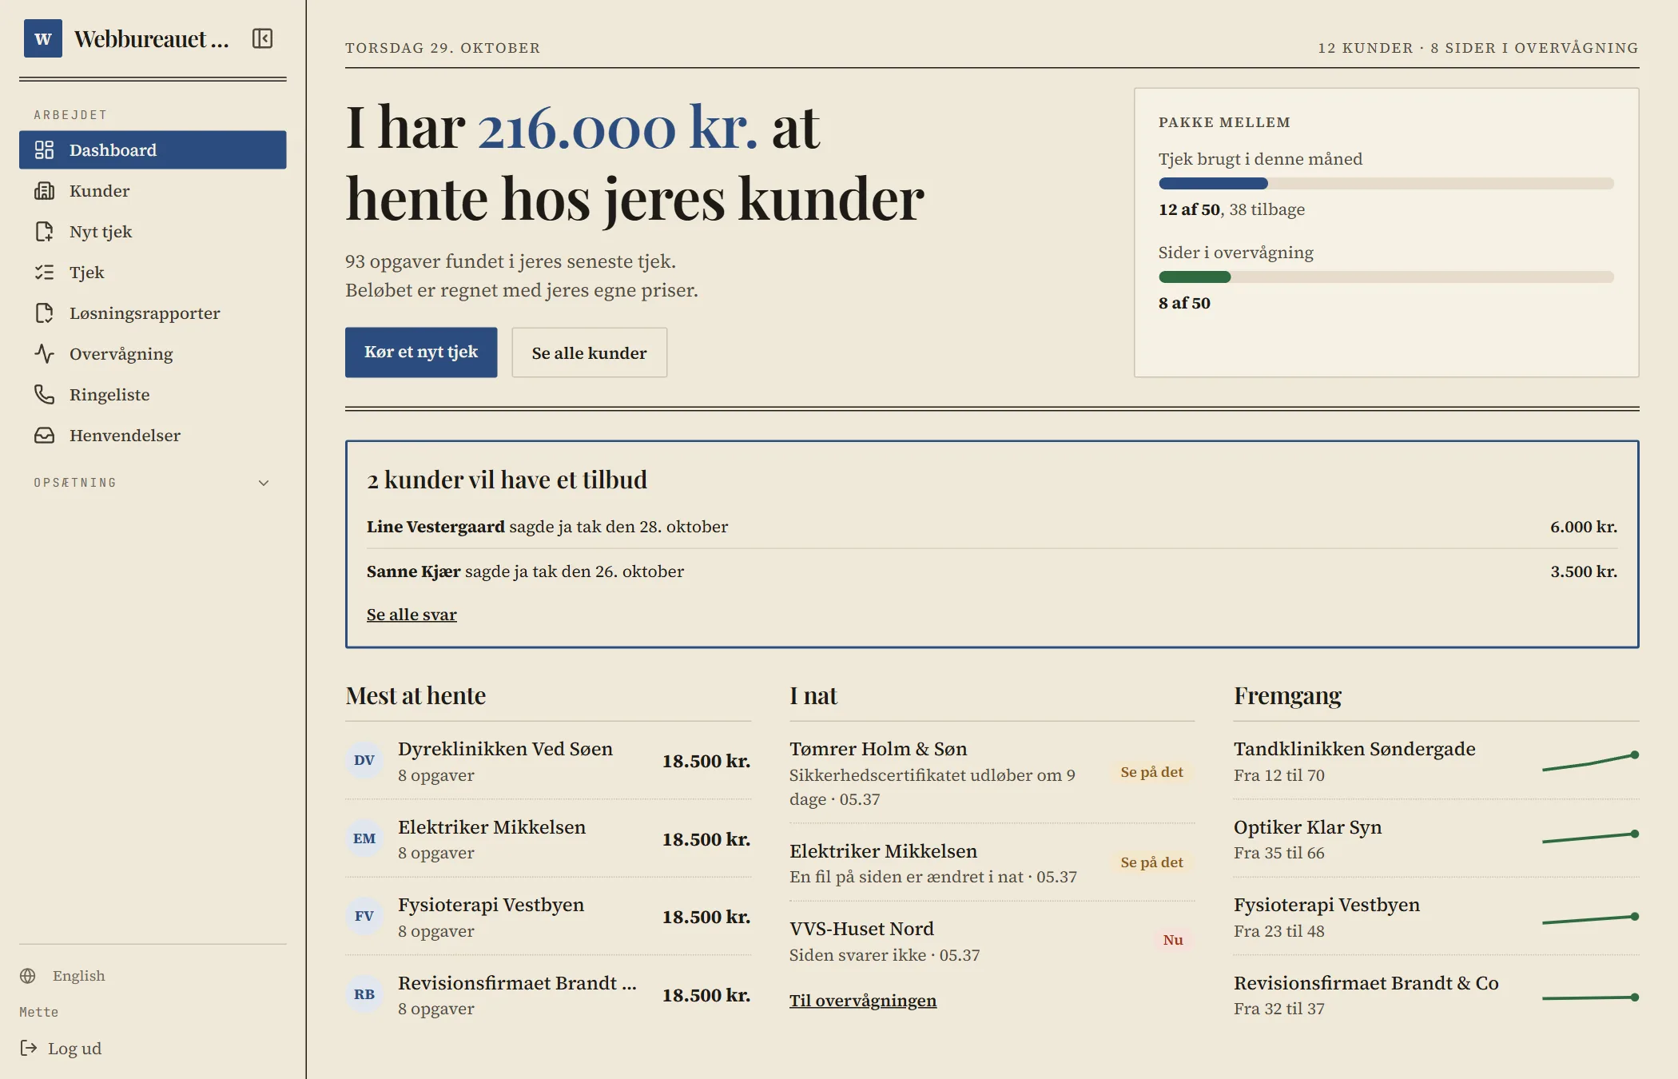Open Dyreklinikken Ved Søen customer row

[x=548, y=760]
